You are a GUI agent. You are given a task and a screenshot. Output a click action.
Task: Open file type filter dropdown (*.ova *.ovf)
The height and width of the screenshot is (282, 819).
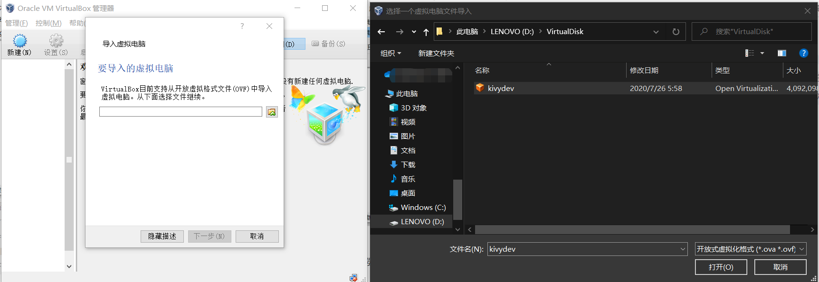tap(802, 249)
